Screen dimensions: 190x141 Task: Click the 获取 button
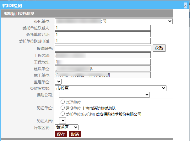(159, 48)
